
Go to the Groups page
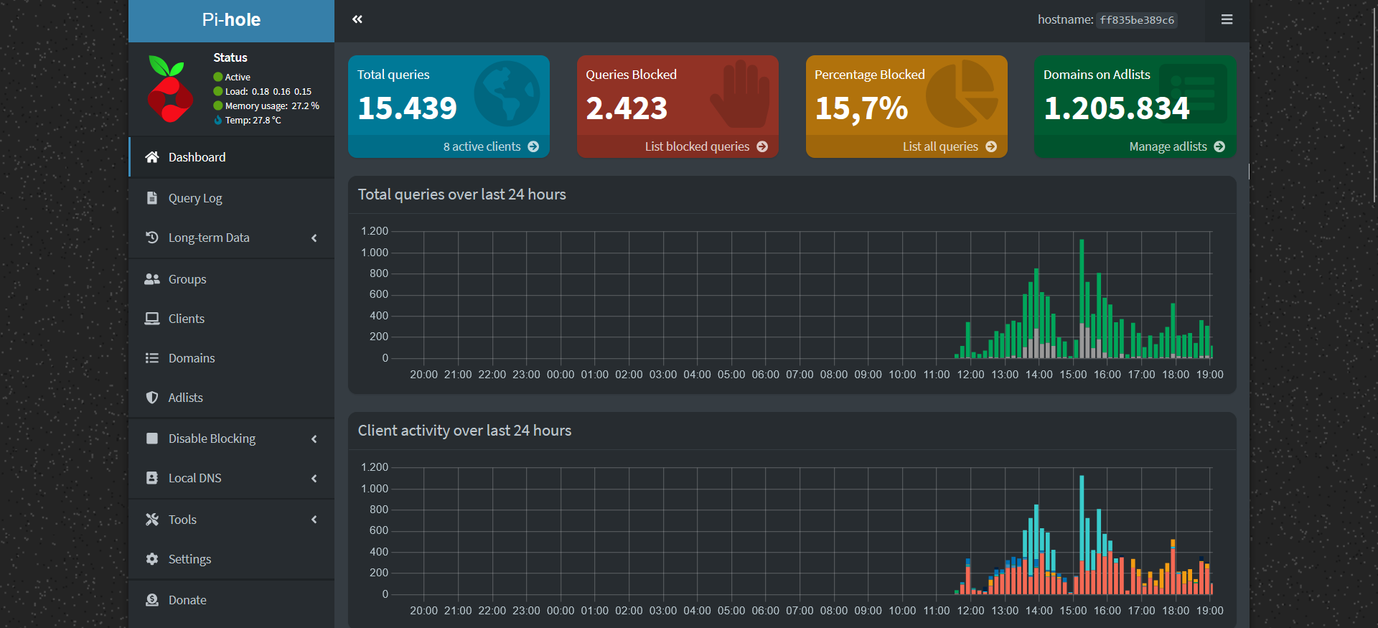tap(232, 279)
